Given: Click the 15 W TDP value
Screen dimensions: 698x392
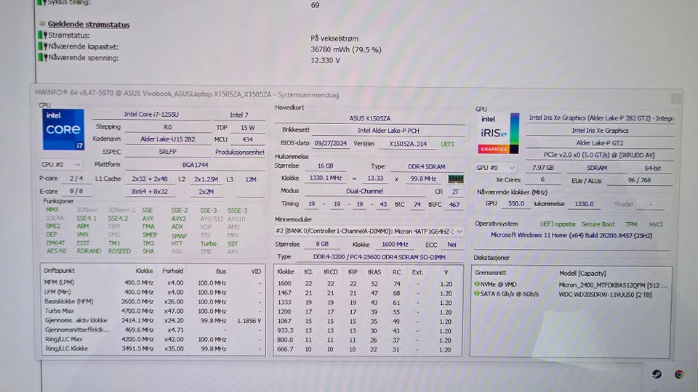Looking at the screenshot, I should (x=247, y=128).
